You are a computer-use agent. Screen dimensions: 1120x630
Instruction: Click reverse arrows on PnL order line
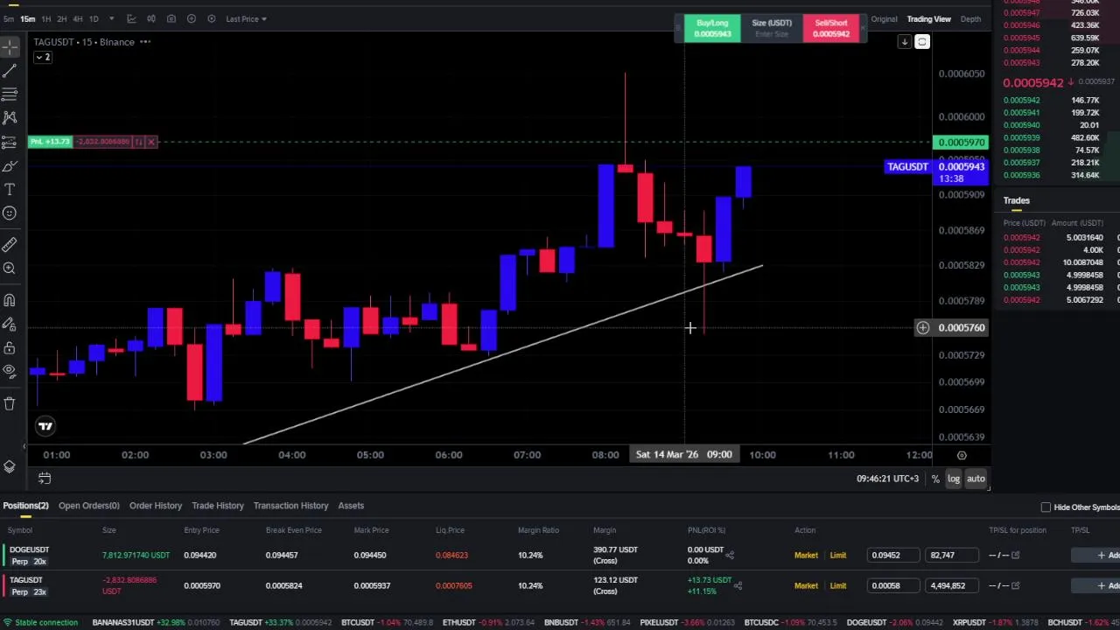click(x=138, y=142)
